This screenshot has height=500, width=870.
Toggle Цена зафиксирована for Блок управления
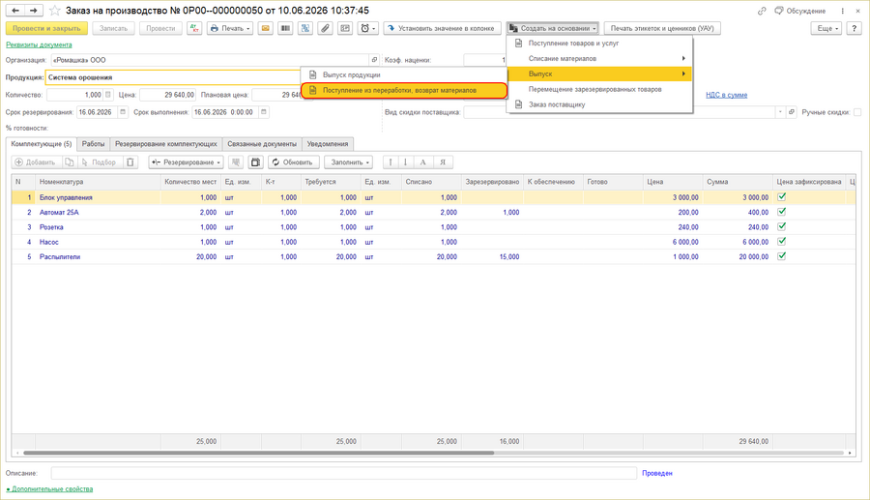pyautogui.click(x=782, y=196)
